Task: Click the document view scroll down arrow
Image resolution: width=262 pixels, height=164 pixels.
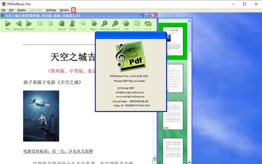Action: (155, 158)
